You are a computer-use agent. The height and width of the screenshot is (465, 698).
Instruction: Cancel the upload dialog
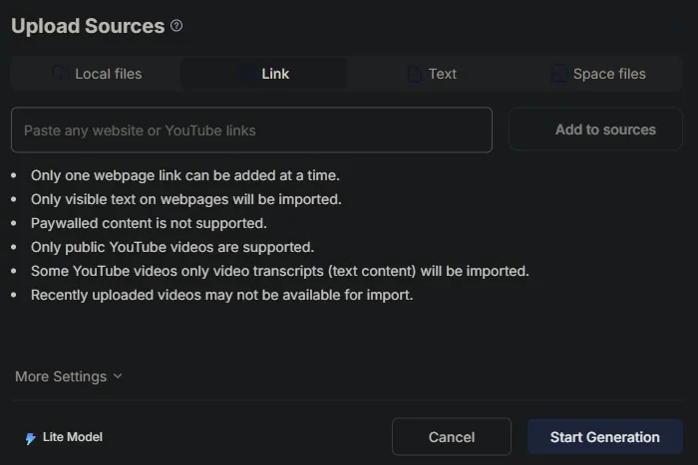point(451,437)
